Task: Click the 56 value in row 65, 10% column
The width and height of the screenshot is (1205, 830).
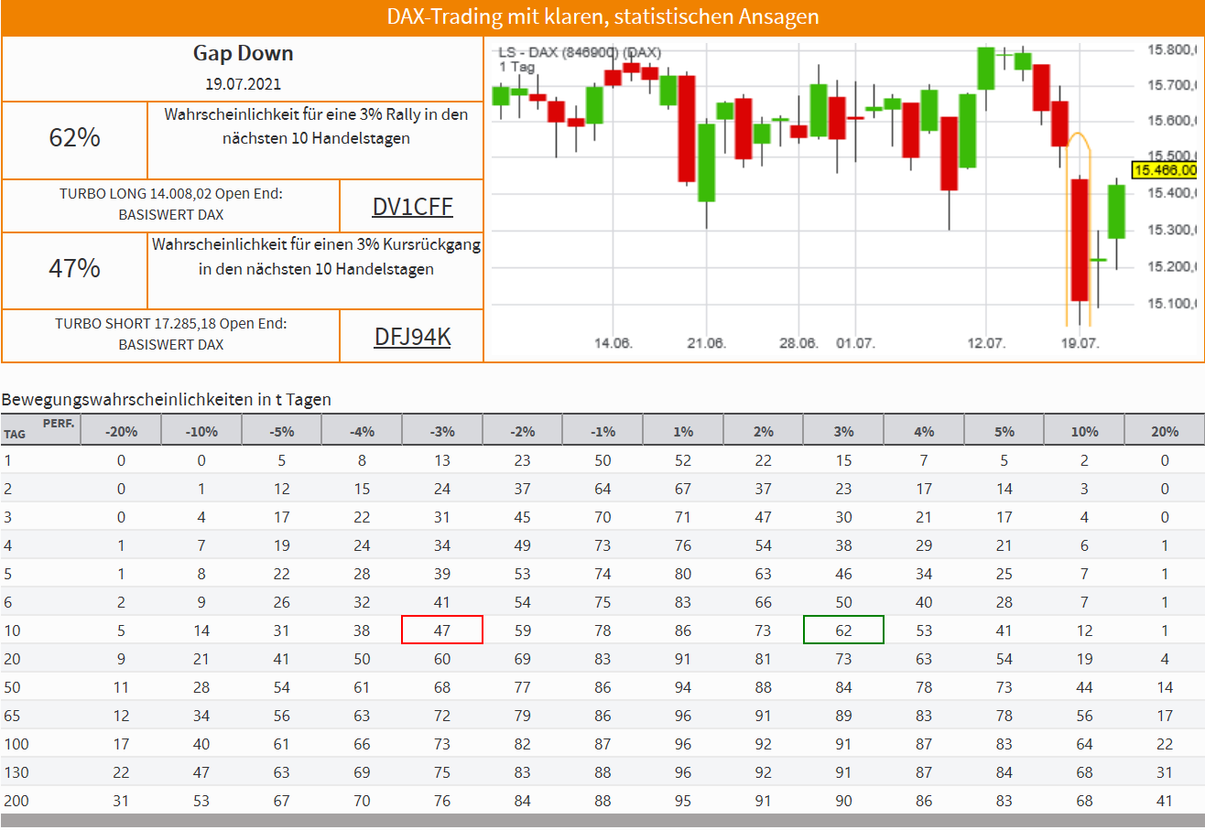Action: point(1084,715)
